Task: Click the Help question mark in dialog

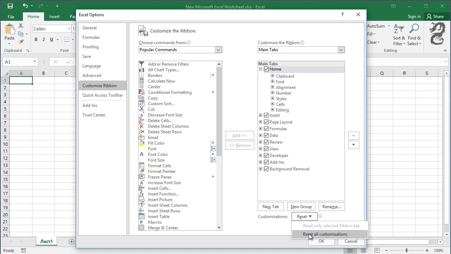Action: pos(342,14)
